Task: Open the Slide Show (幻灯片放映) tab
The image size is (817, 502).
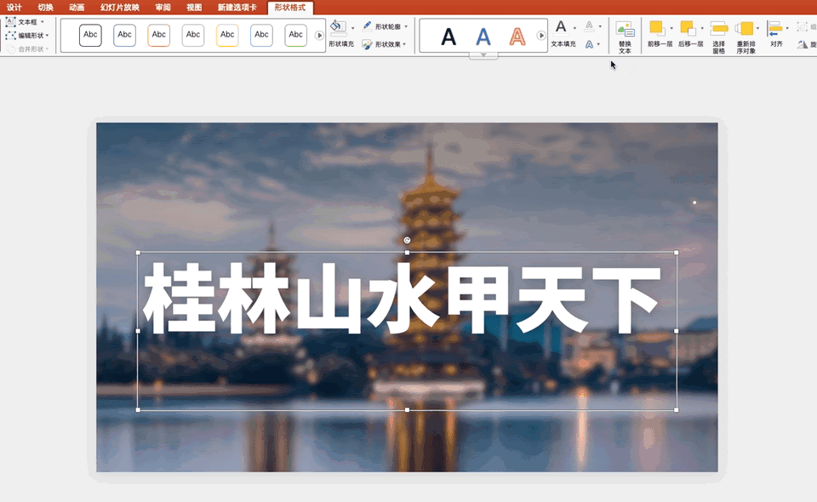Action: click(120, 8)
